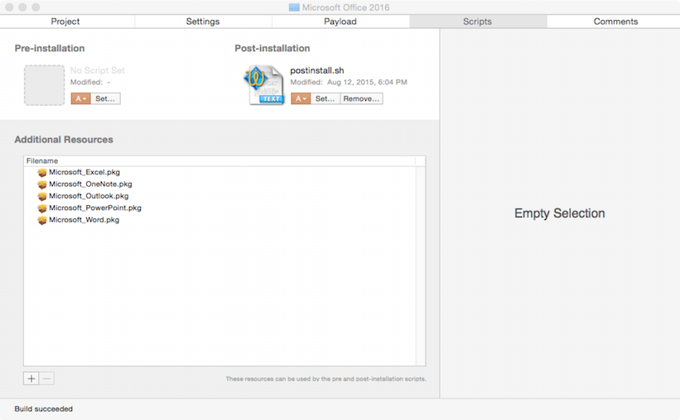The height and width of the screenshot is (420, 680).
Task: Remove the post-installation script
Action: click(361, 98)
